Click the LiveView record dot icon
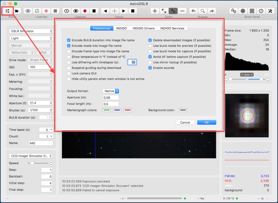Image resolution: width=278 pixels, height=203 pixels. tap(46, 11)
